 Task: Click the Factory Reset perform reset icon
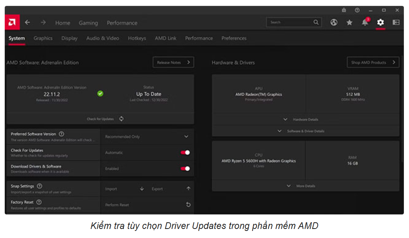click(x=188, y=205)
